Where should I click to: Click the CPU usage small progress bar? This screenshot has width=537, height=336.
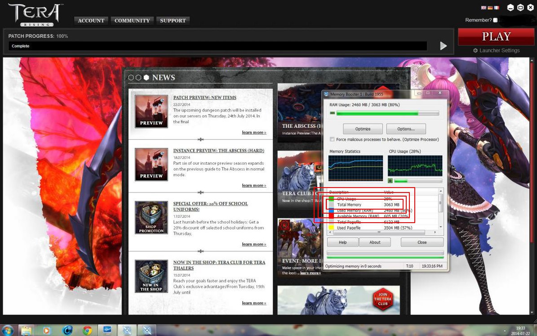418,181
